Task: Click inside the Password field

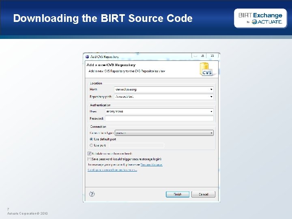Action: [x=159, y=118]
